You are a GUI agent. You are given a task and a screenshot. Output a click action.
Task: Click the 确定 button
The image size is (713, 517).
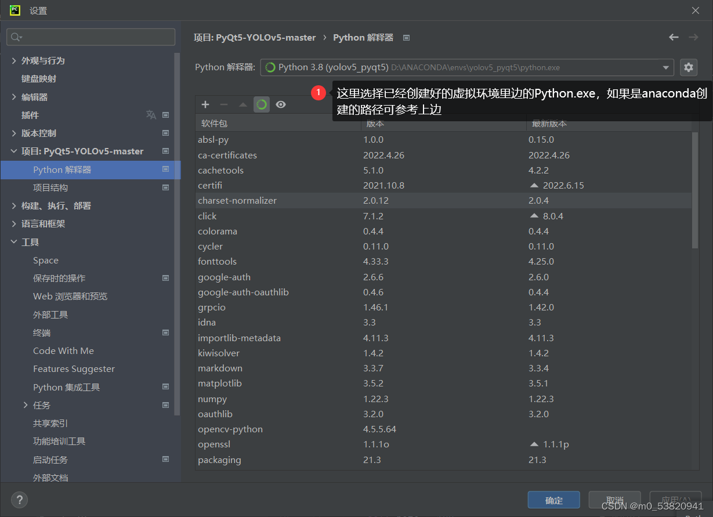pyautogui.click(x=554, y=500)
